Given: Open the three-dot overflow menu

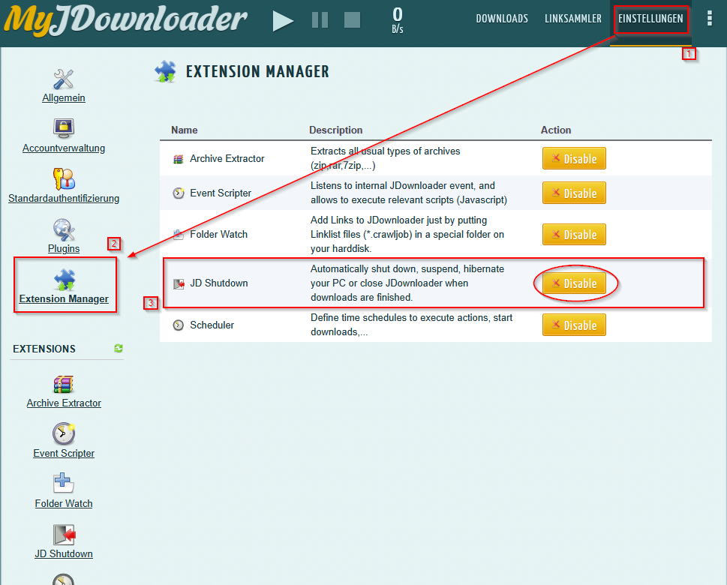Looking at the screenshot, I should 710,19.
